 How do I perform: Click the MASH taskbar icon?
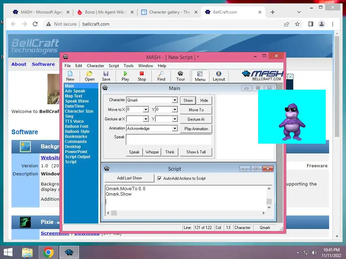tap(69, 252)
